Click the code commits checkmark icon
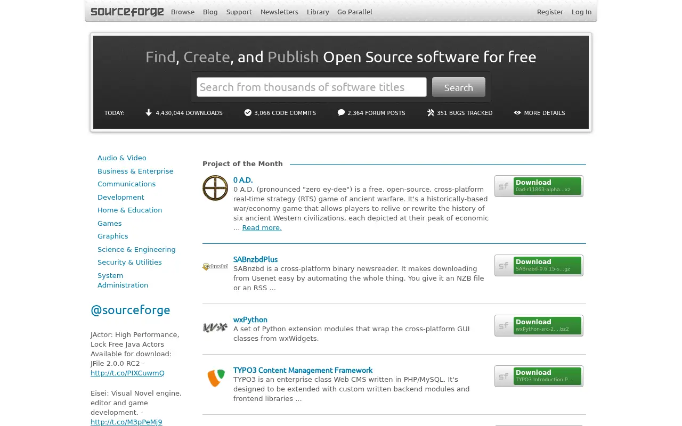The image size is (682, 426). 248,113
